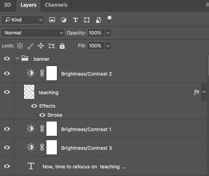Click lock all padlock icon
Image resolution: width=209 pixels, height=176 pixels.
pos(62,46)
